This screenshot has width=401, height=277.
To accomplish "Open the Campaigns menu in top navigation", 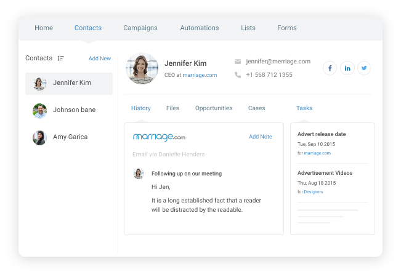I will (140, 28).
